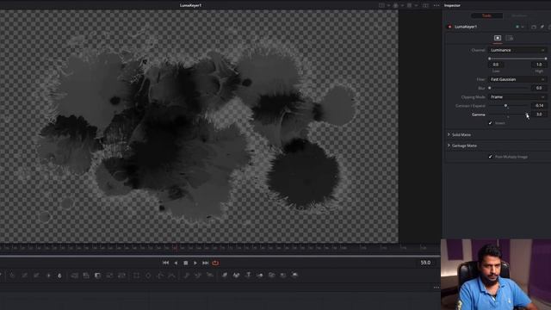Viewport: 551px width, 310px height.
Task: Add a pEmitter particle node
Action: pyautogui.click(x=187, y=276)
